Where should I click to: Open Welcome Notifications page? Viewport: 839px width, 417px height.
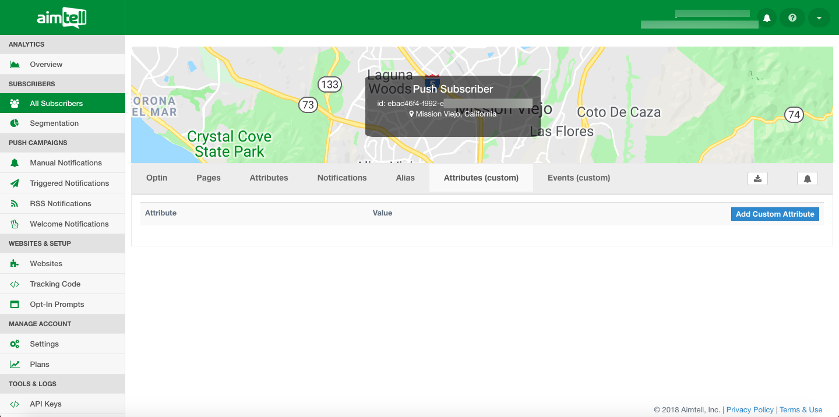pyautogui.click(x=69, y=224)
